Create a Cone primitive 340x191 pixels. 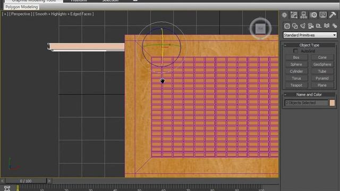point(322,57)
